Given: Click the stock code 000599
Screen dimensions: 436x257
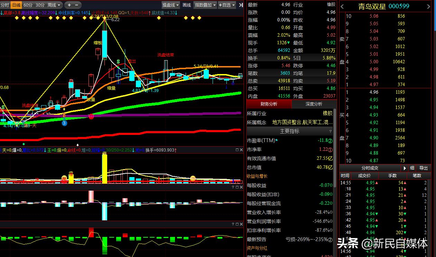Looking at the screenshot, I should (399, 6).
